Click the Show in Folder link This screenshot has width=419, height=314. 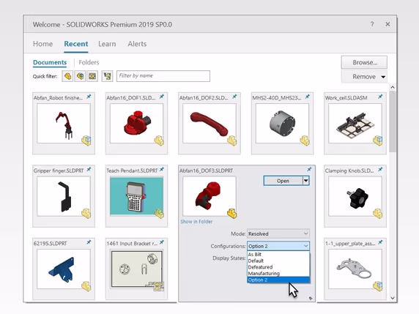pyautogui.click(x=196, y=221)
